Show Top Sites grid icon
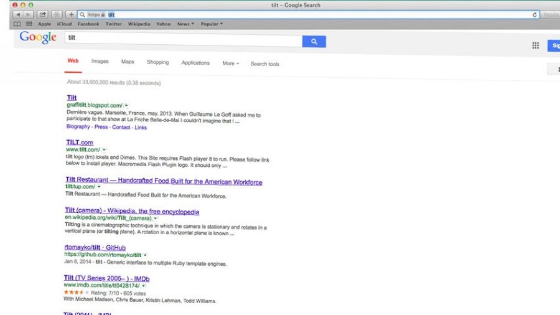560x315 pixels. tap(29, 24)
